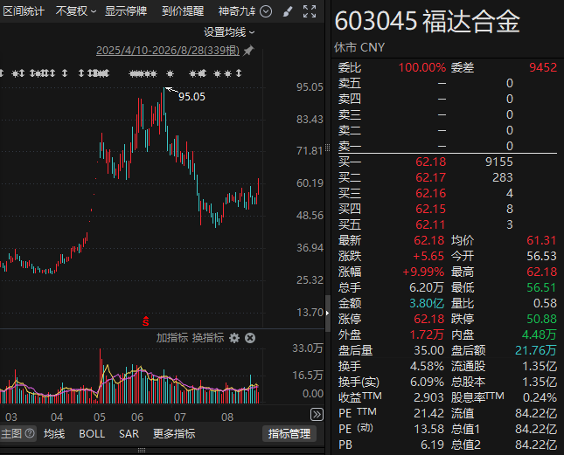
Task: Click 换手(实) value 6.09%
Action: pos(427,382)
